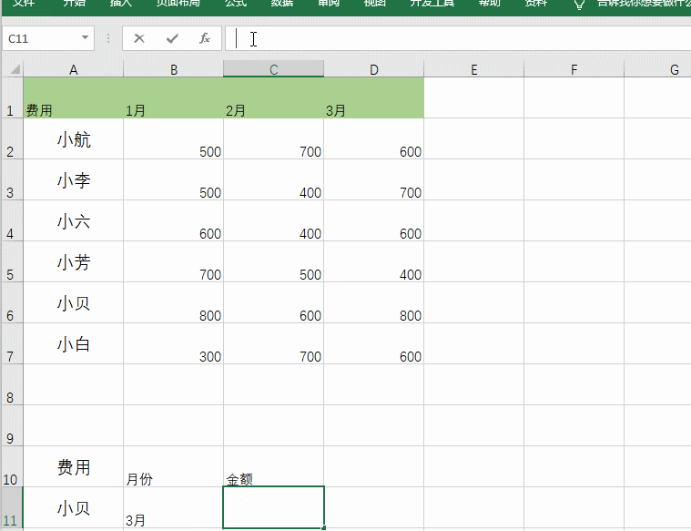Select row 5 header
Screen dimensions: 691x531
(11, 261)
